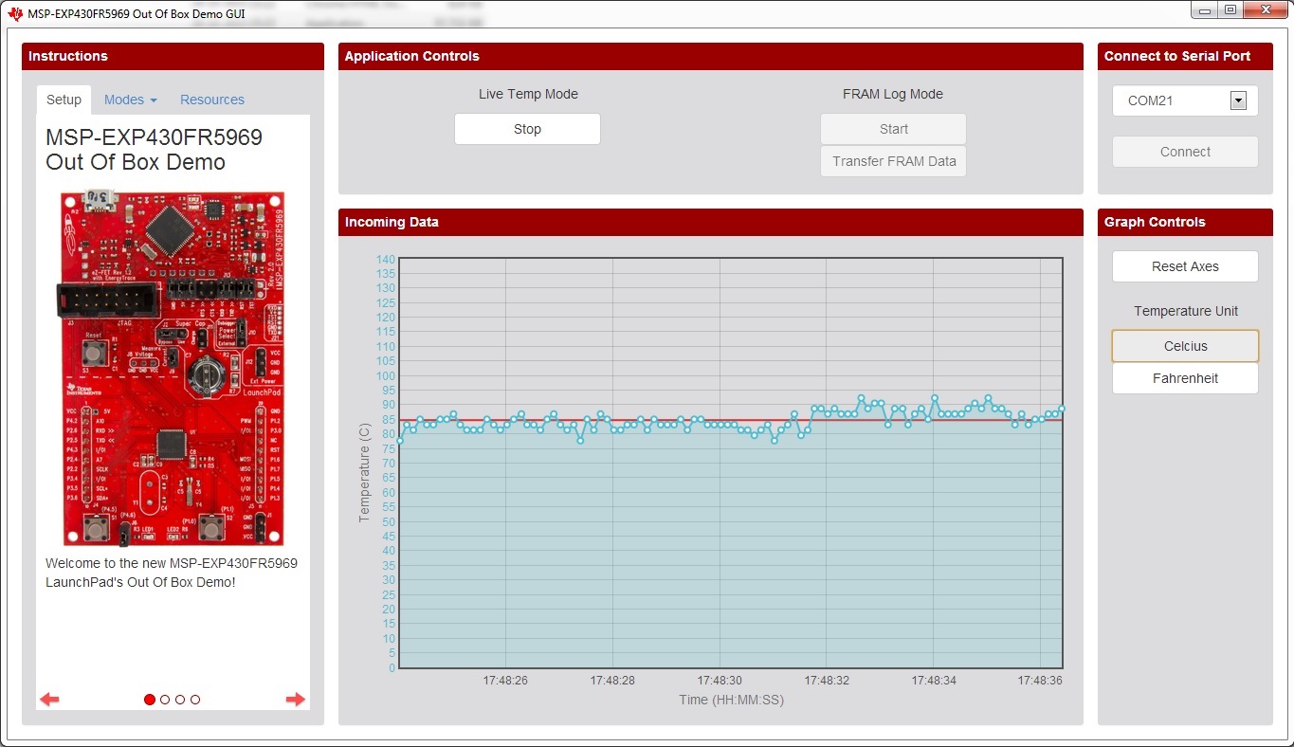
Task: Click the 17:48:30 time axis label
Action: (719, 681)
